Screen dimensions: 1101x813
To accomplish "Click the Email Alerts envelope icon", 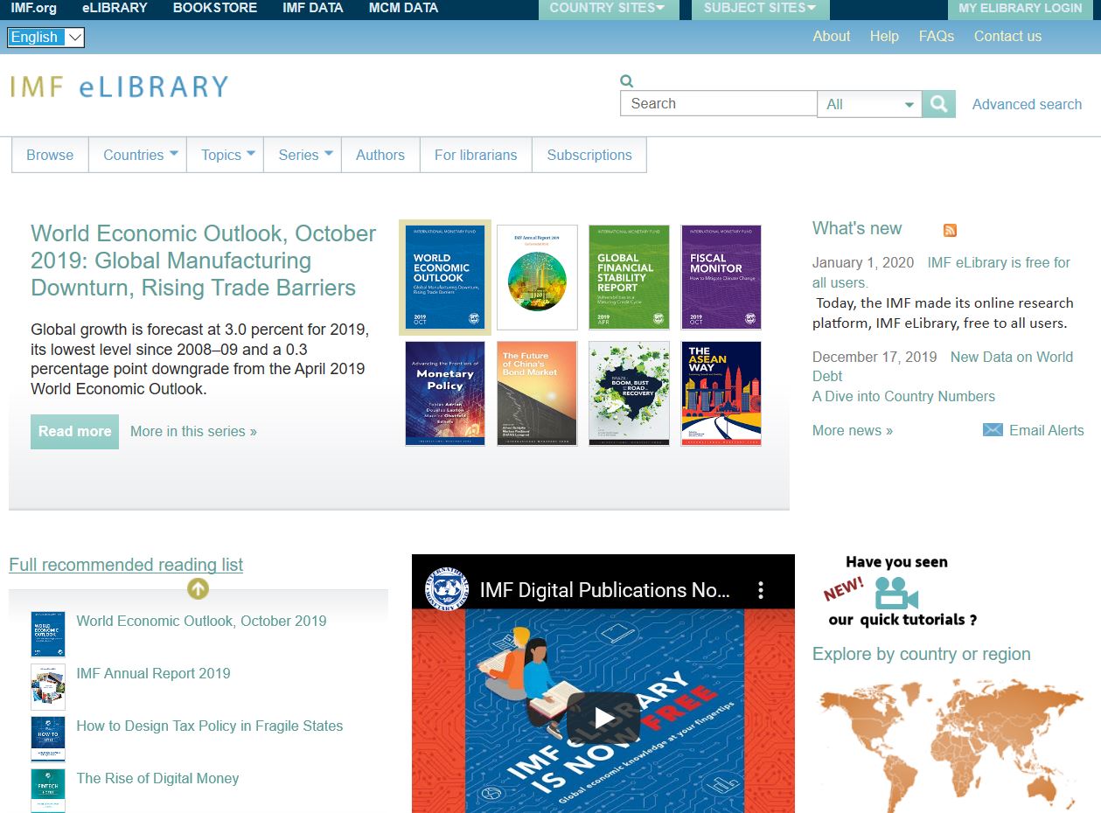I will click(993, 430).
